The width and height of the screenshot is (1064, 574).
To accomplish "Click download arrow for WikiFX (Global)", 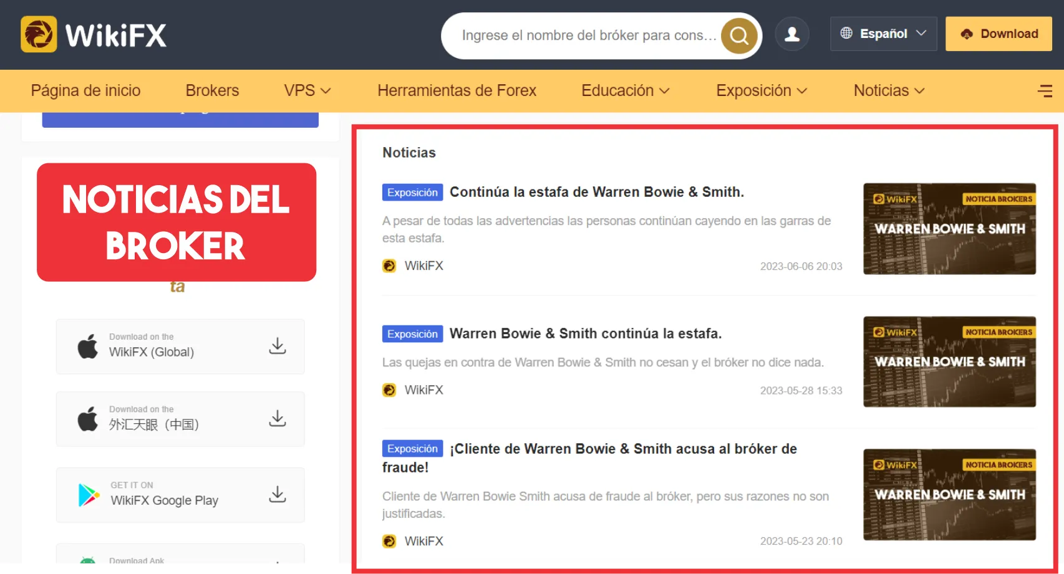I will [x=278, y=346].
